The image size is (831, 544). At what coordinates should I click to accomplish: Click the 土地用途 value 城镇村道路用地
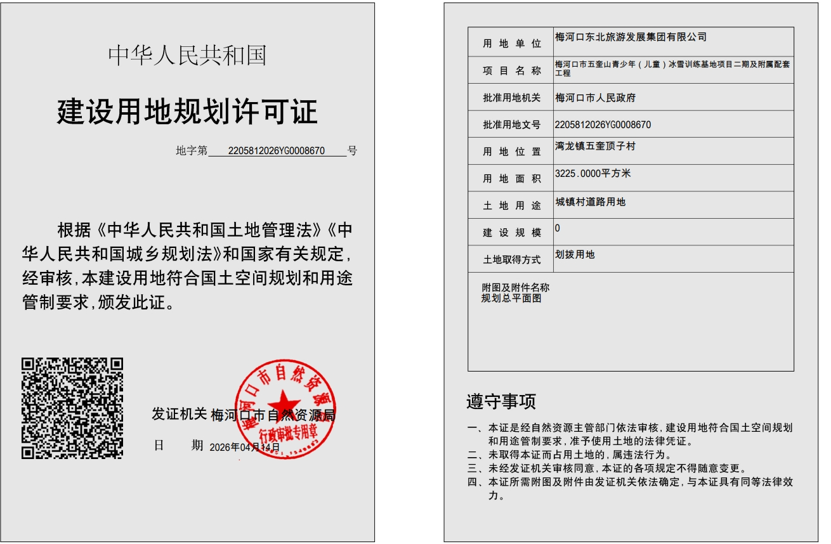[x=590, y=202]
